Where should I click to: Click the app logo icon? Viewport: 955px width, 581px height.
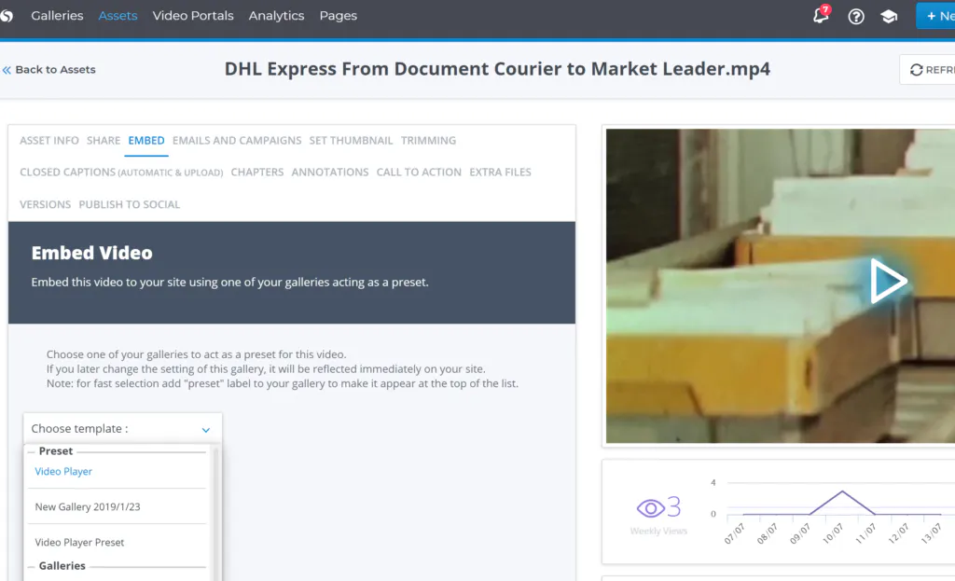pos(7,16)
